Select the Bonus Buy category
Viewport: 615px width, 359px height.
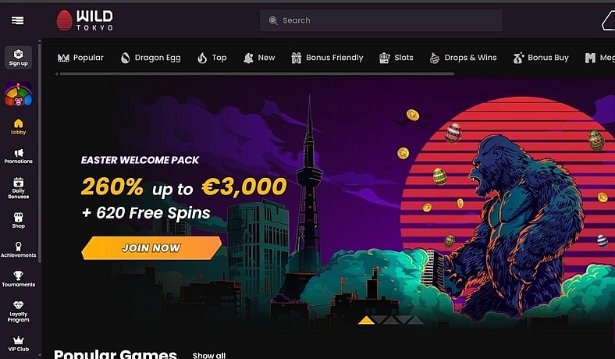pos(541,58)
